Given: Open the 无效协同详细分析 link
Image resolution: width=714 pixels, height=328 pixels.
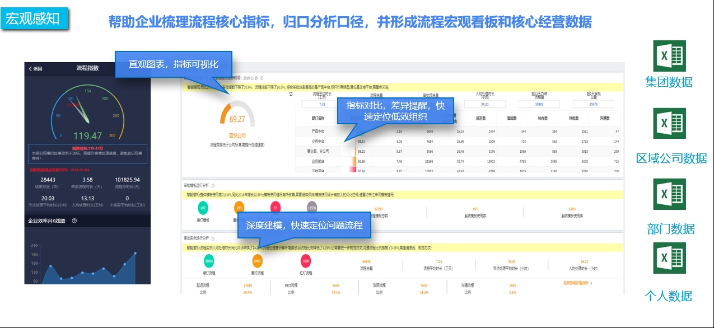Looking at the screenshot, I should click(578, 283).
